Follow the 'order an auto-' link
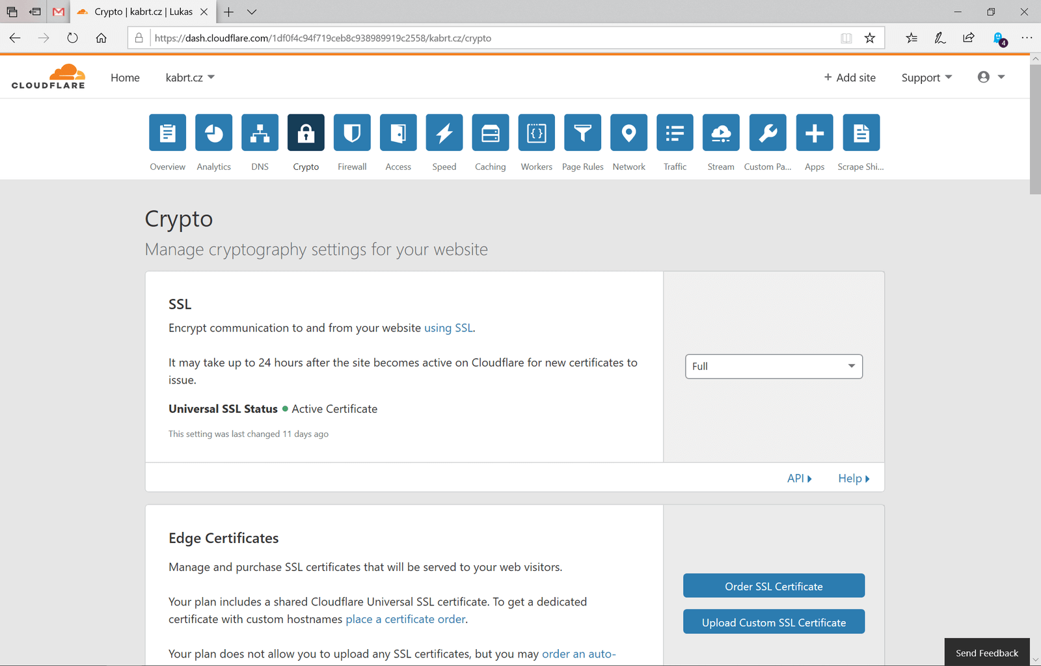1041x666 pixels. click(579, 654)
